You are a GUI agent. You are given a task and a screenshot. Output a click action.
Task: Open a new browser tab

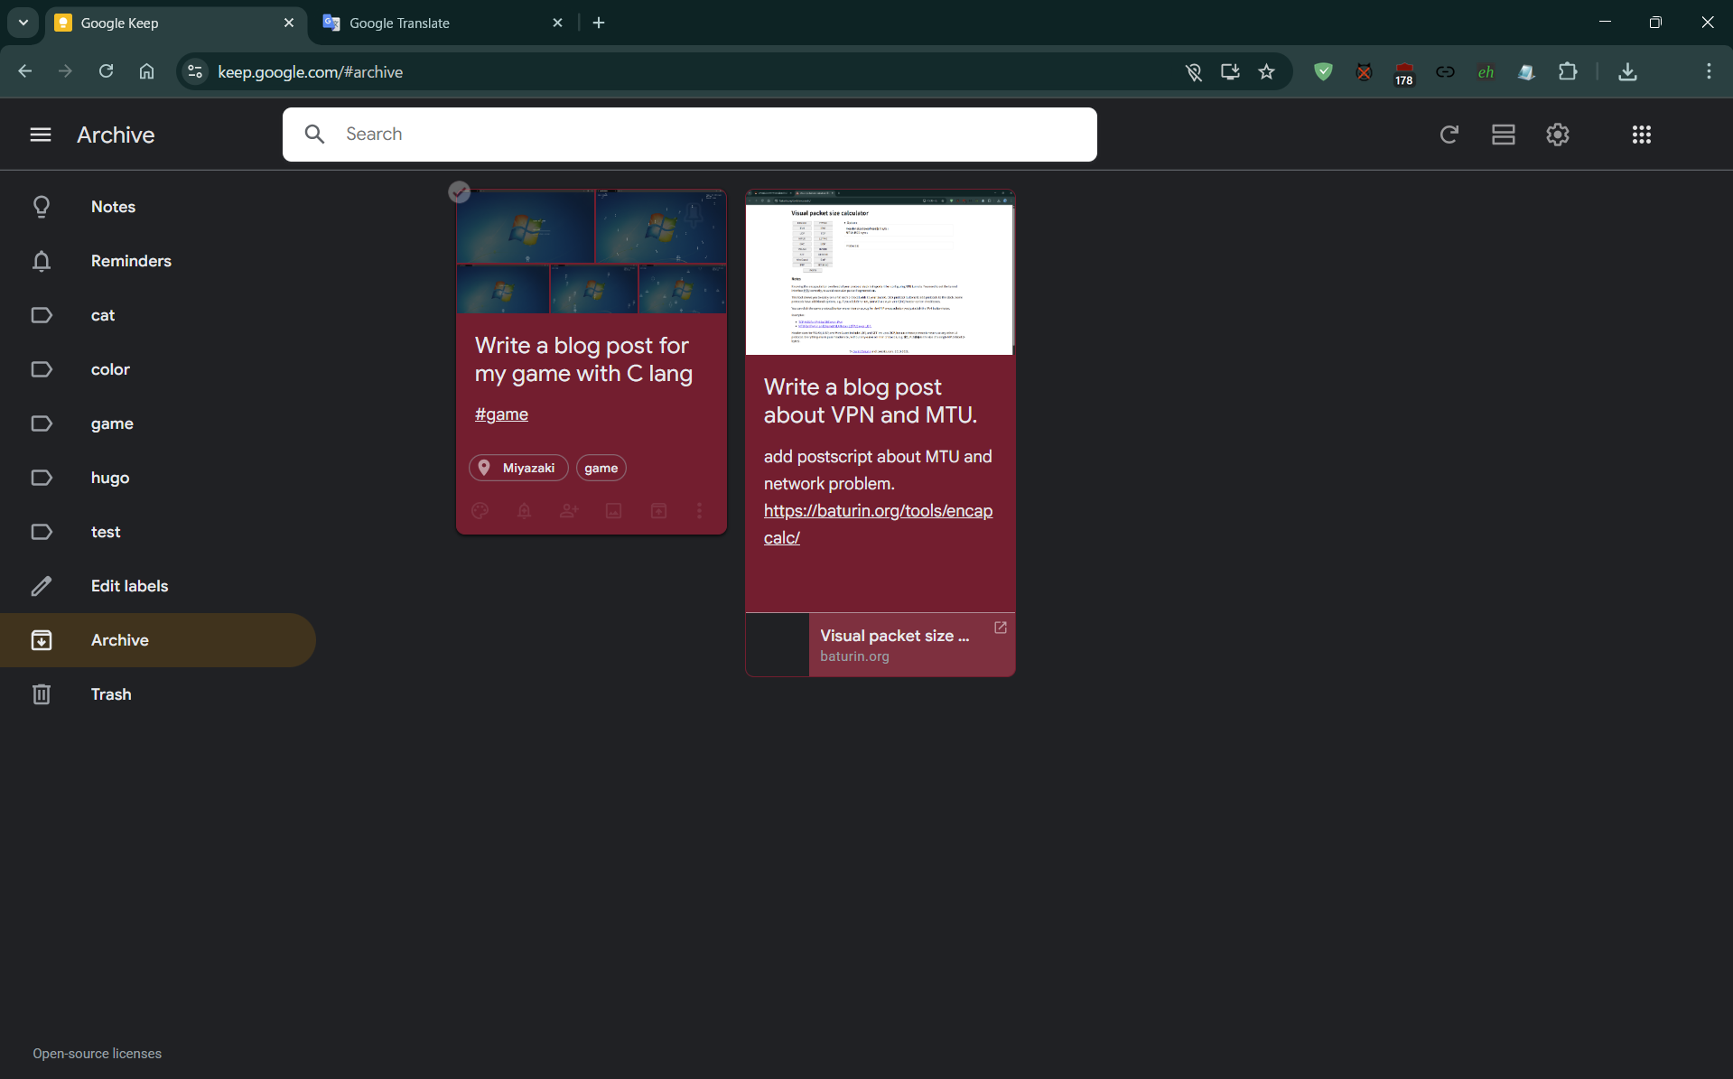pyautogui.click(x=599, y=23)
